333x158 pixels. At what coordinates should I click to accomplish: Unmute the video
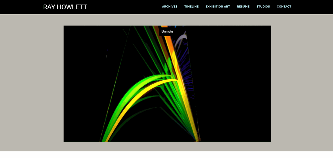pyautogui.click(x=167, y=32)
